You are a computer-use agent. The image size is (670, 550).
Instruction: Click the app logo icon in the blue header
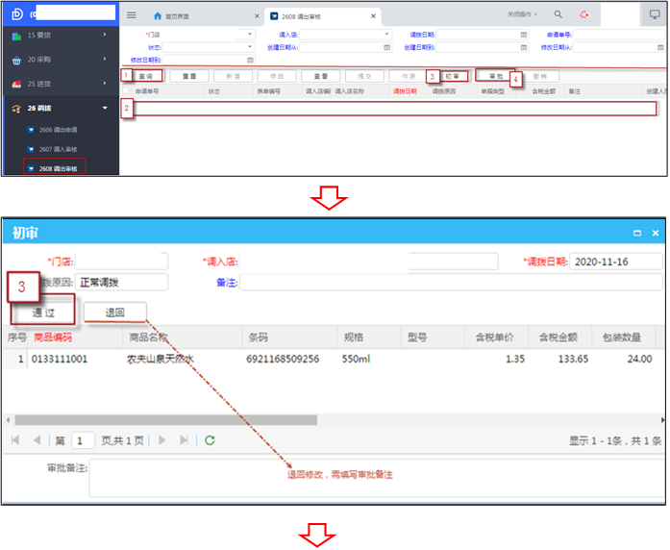pyautogui.click(x=17, y=14)
